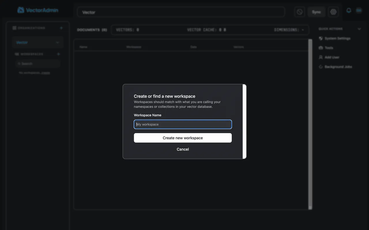
Task: Click the Add User person icon
Action: pyautogui.click(x=321, y=57)
